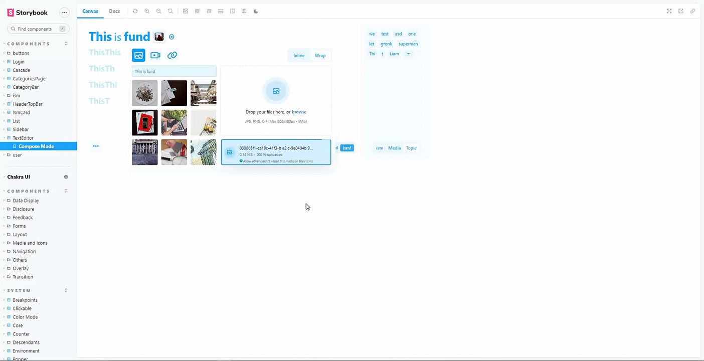Click the zoom out icon
The width and height of the screenshot is (704, 361).
click(x=159, y=11)
